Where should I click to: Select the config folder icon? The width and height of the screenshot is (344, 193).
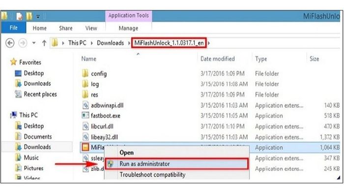[86, 73]
